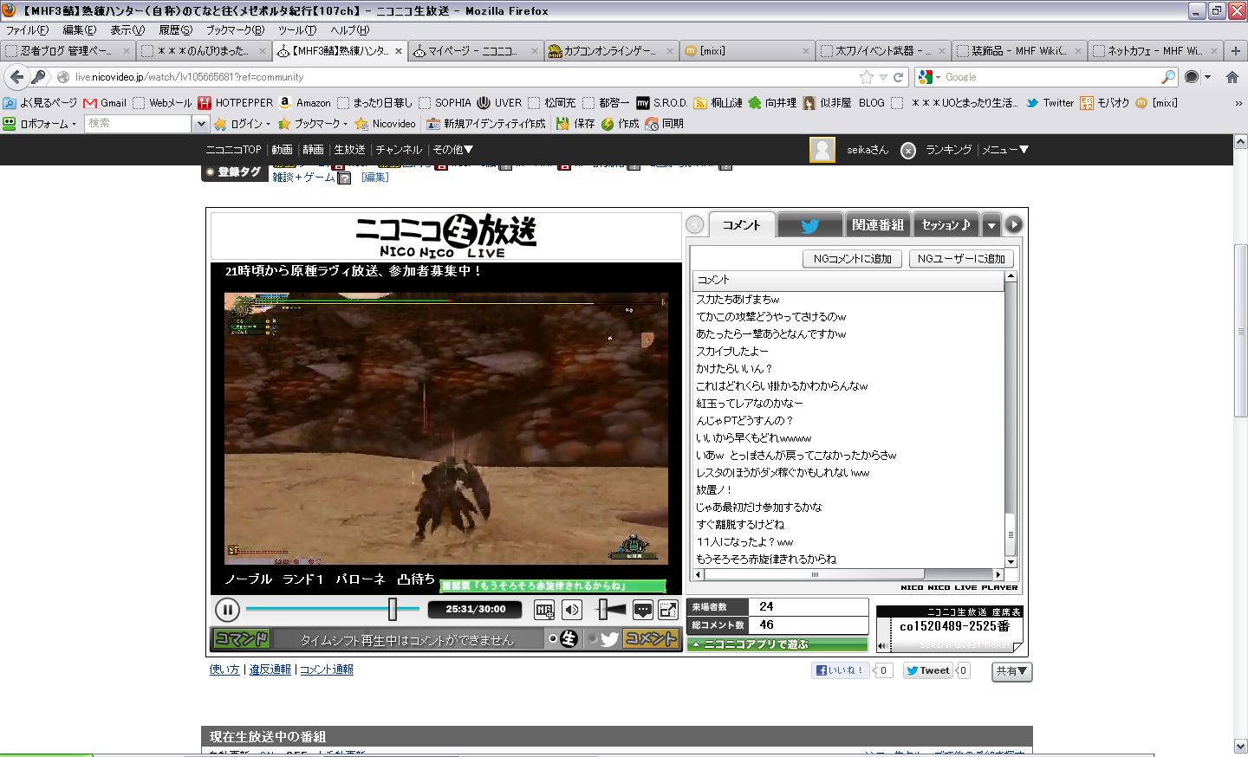This screenshot has width=1248, height=757.
Task: Click the Facebook いいね！ button
Action: pos(841,670)
